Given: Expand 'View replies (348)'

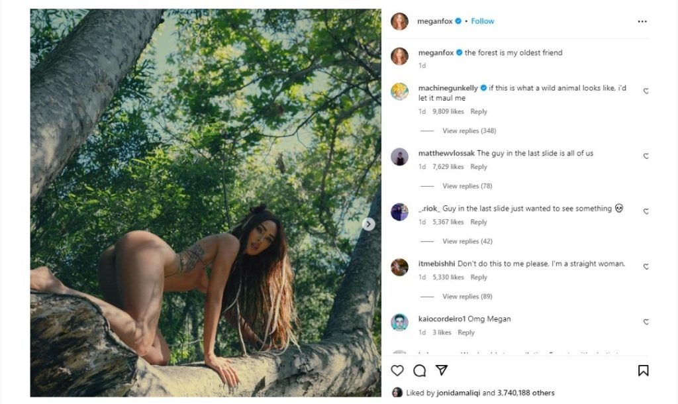Looking at the screenshot, I should tap(469, 130).
